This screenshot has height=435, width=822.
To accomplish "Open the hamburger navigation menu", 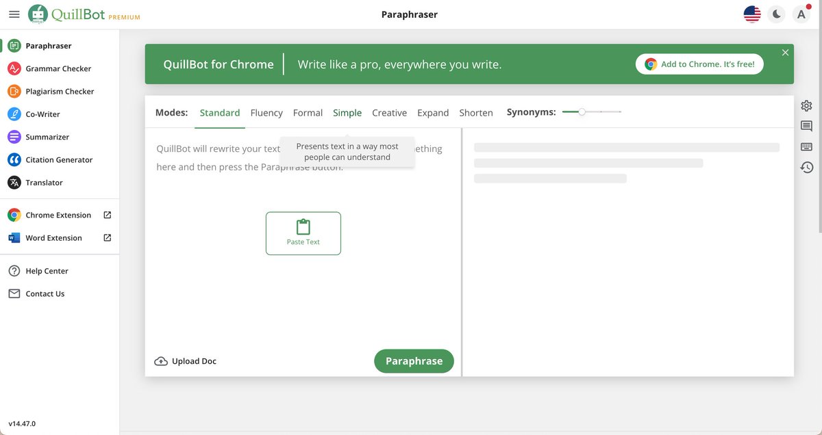I will pos(14,14).
